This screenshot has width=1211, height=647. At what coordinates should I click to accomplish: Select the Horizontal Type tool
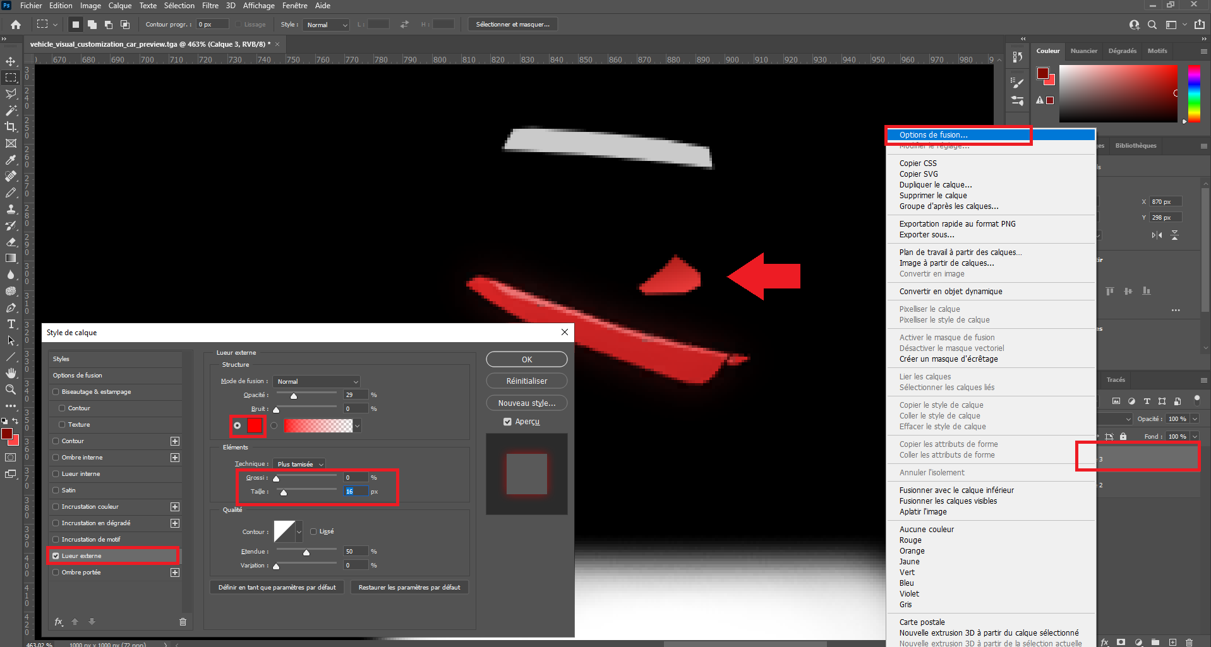click(x=11, y=324)
